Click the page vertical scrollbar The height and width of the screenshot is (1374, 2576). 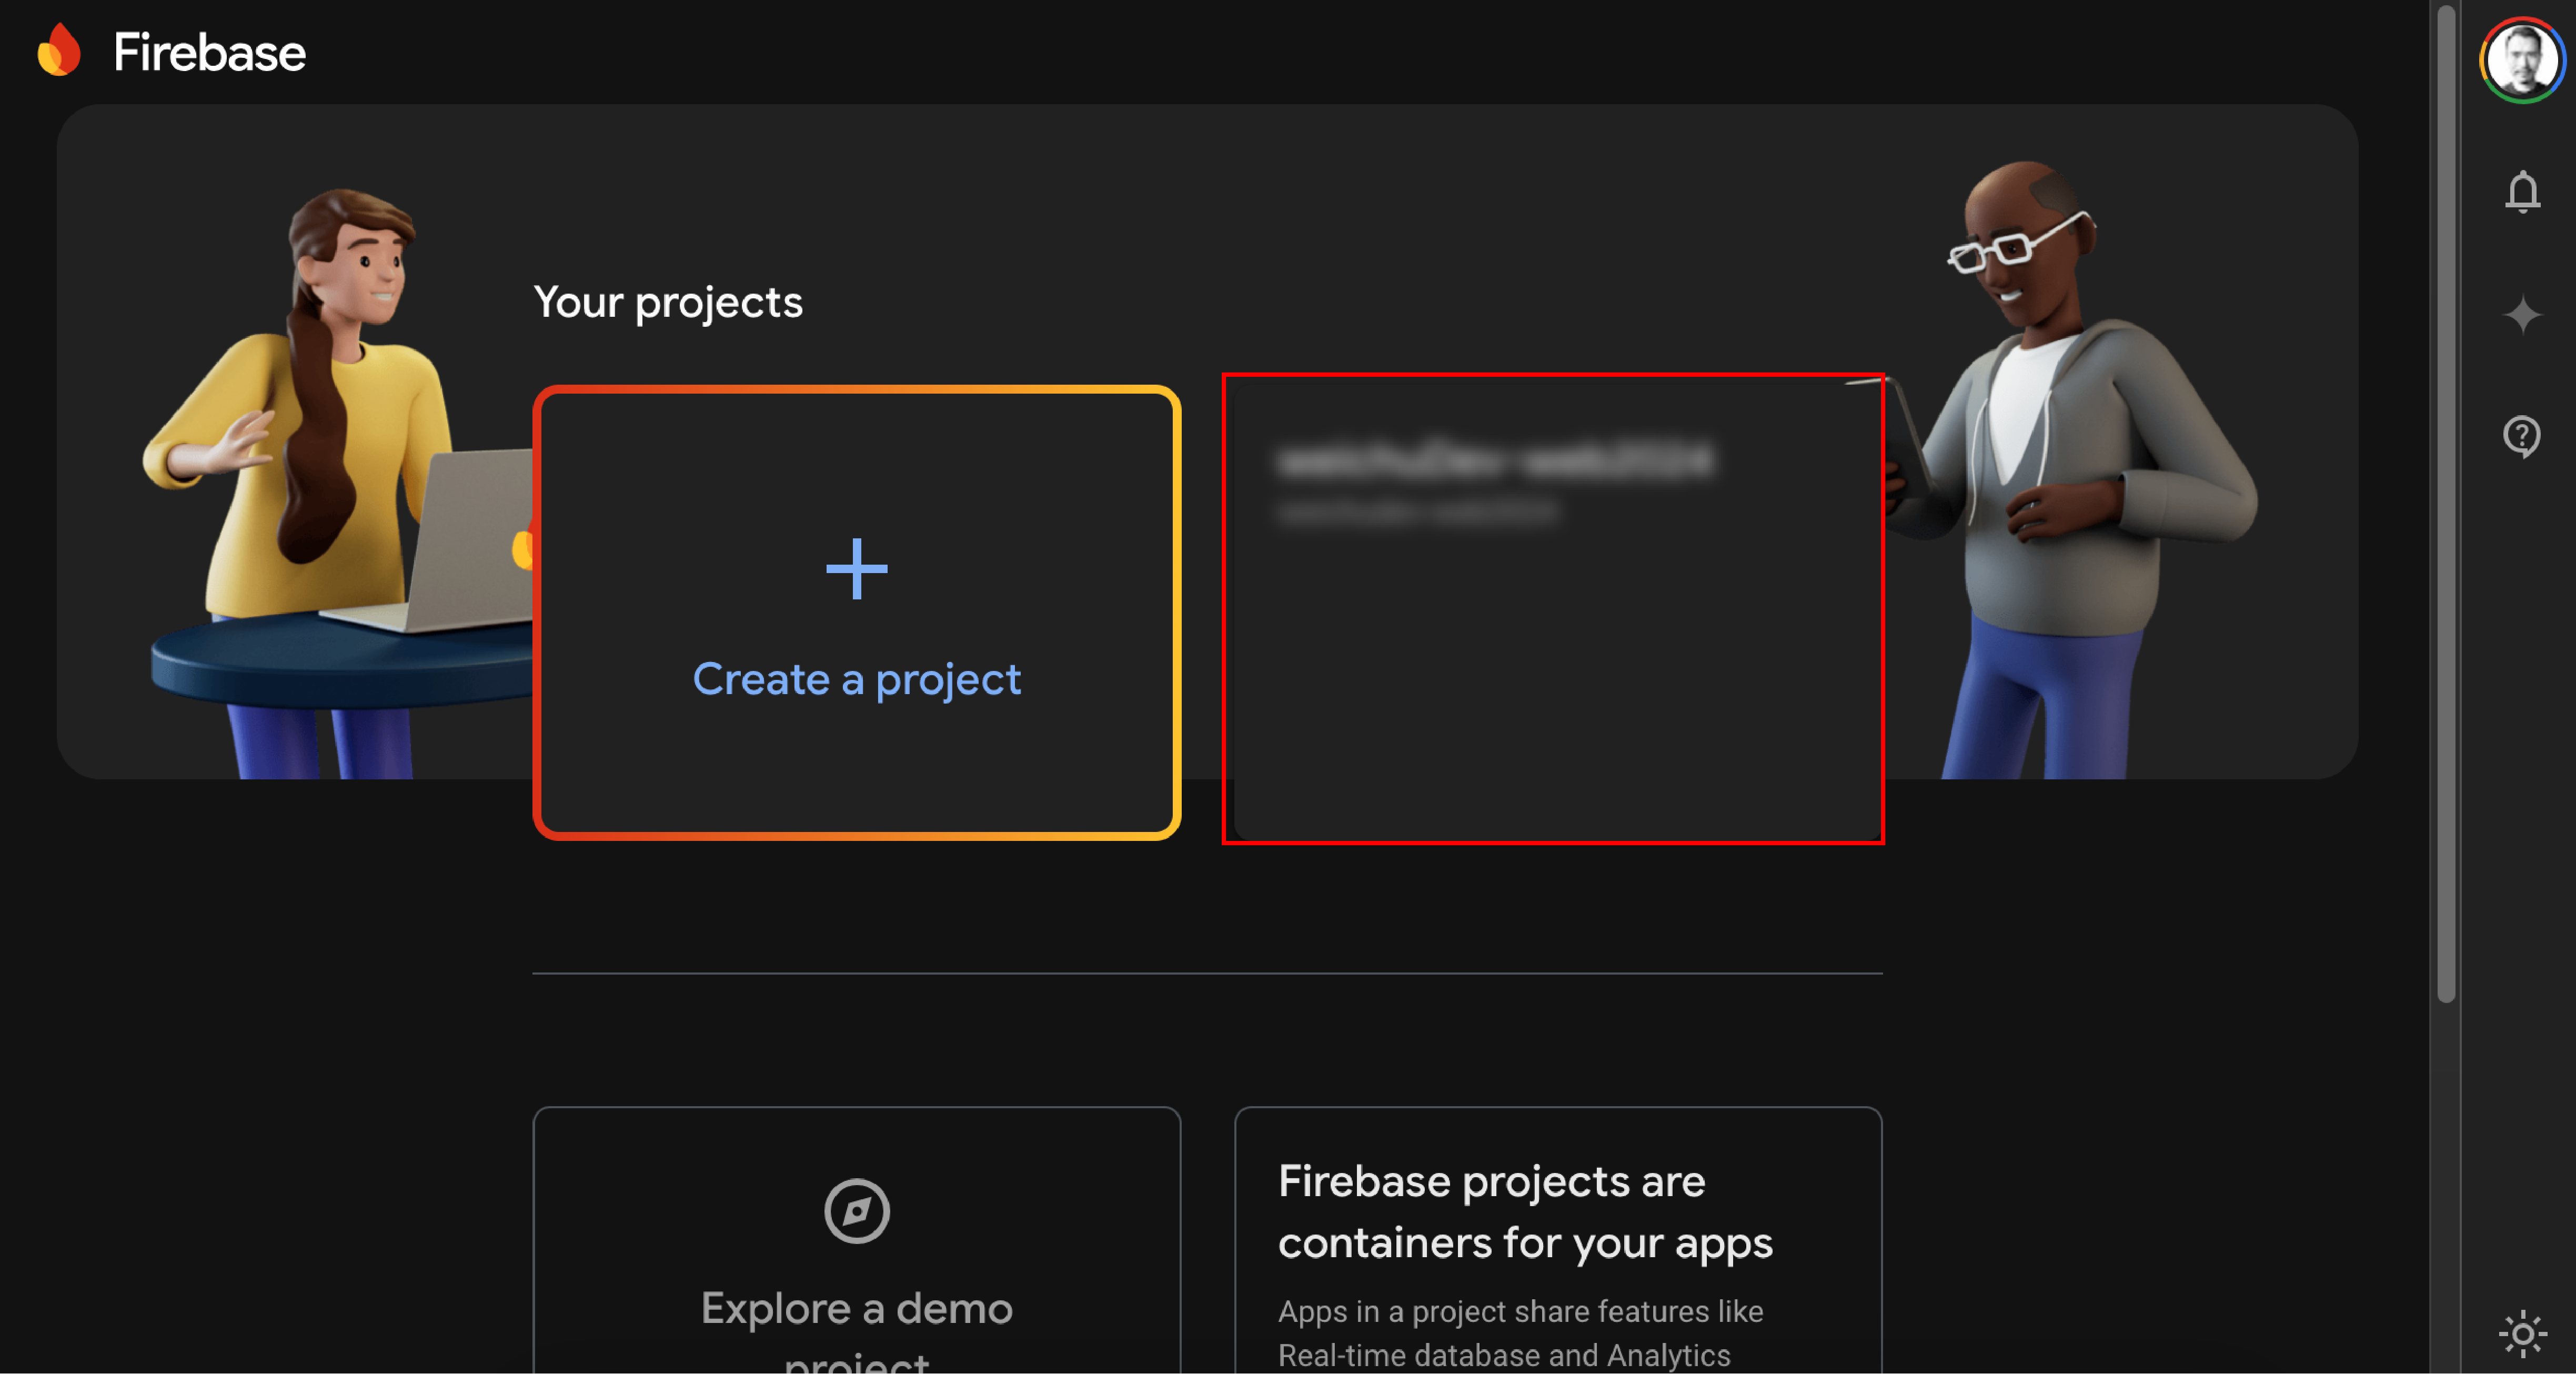click(x=2446, y=503)
